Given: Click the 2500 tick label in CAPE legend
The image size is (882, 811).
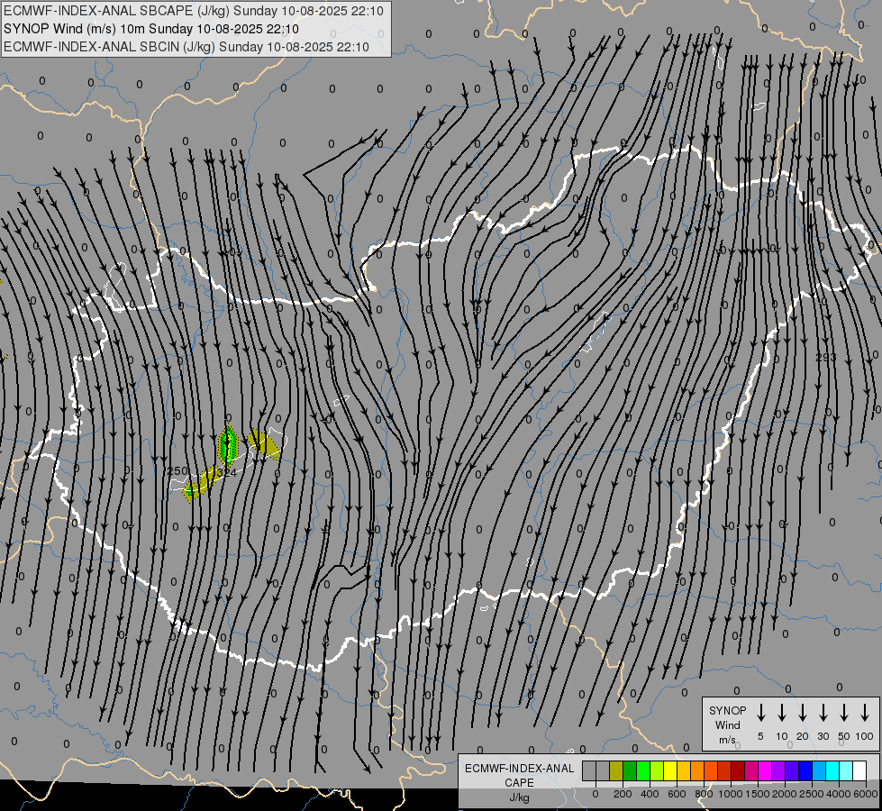Looking at the screenshot, I should click(812, 794).
